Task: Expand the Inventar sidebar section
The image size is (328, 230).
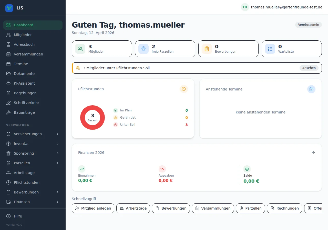Action: 58,144
